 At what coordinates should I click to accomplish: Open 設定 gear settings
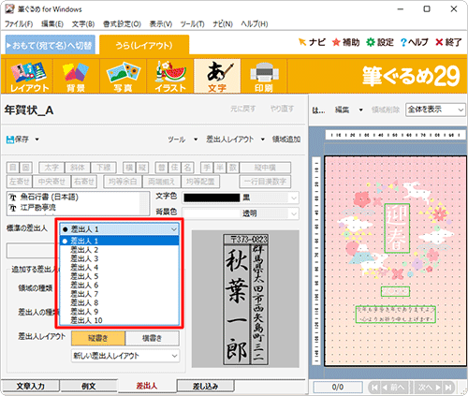click(380, 42)
